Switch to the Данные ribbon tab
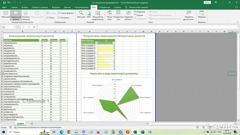The width and height of the screenshot is (240, 135). (67, 7)
